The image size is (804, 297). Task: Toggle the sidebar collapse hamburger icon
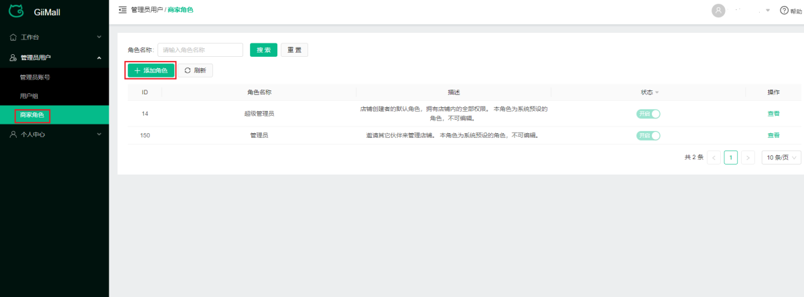pos(122,10)
